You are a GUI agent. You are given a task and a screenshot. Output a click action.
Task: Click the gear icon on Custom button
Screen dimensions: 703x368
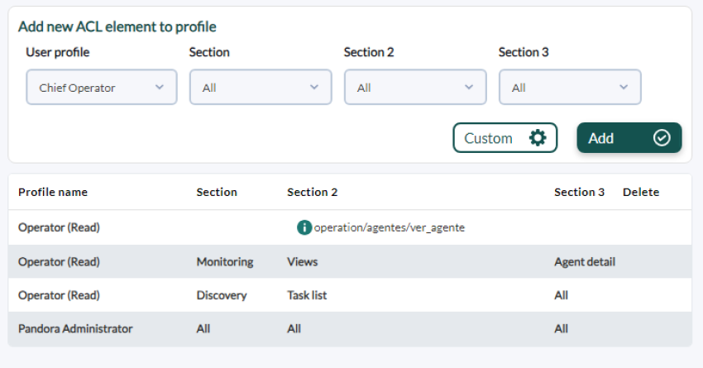(537, 138)
